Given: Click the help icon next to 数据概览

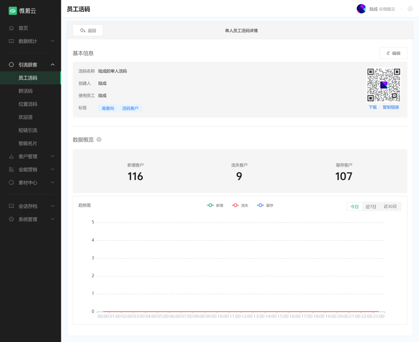Looking at the screenshot, I should 99,140.
